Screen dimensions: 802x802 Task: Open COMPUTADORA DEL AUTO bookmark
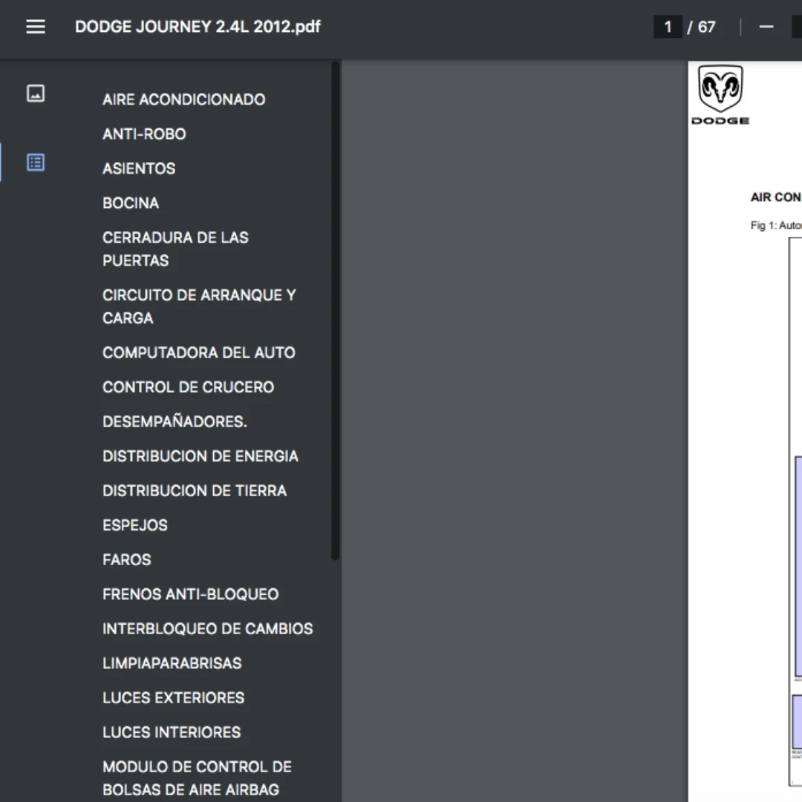(x=198, y=353)
